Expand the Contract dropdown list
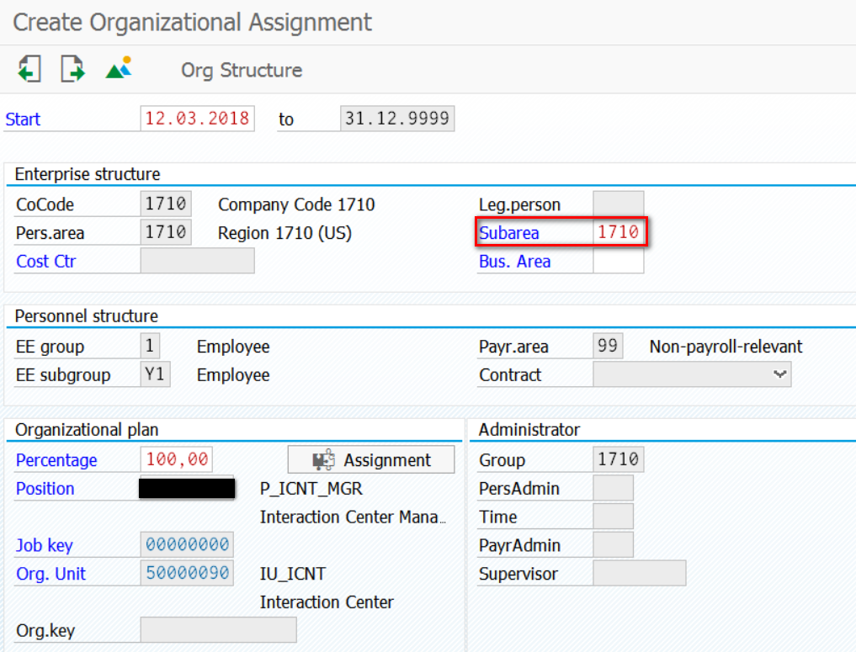 [x=779, y=374]
